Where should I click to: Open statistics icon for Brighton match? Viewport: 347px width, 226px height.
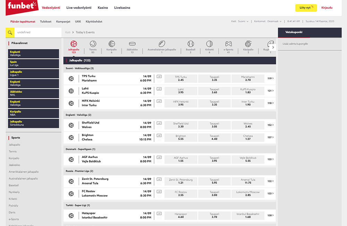[x=159, y=136]
